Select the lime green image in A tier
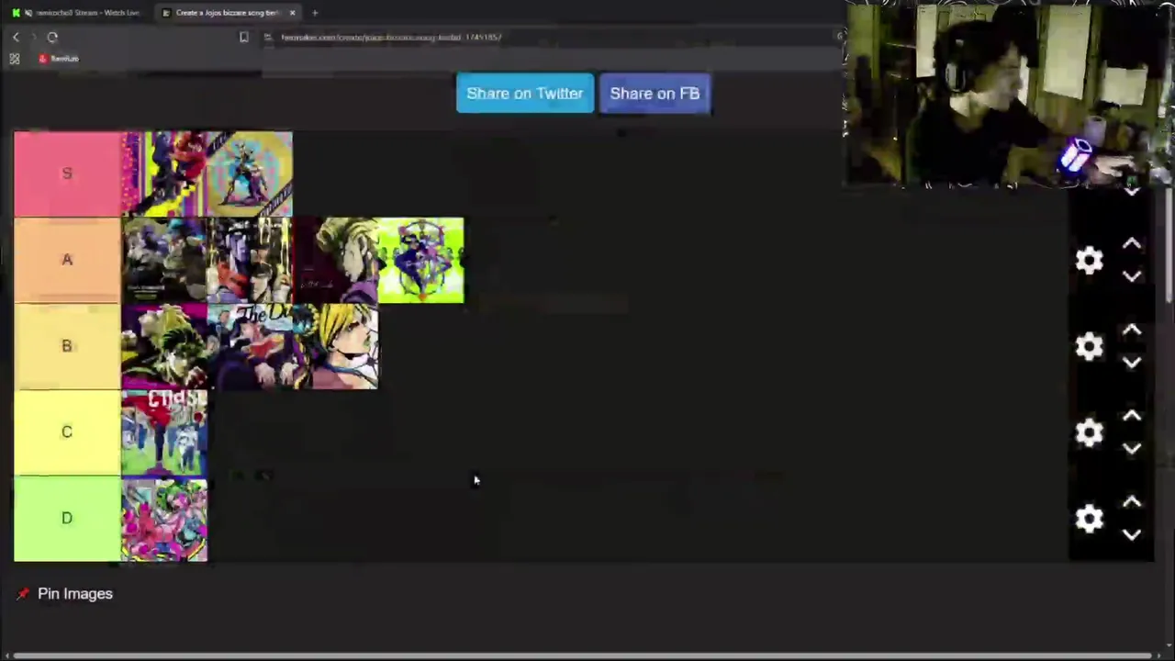The width and height of the screenshot is (1175, 661). click(421, 260)
